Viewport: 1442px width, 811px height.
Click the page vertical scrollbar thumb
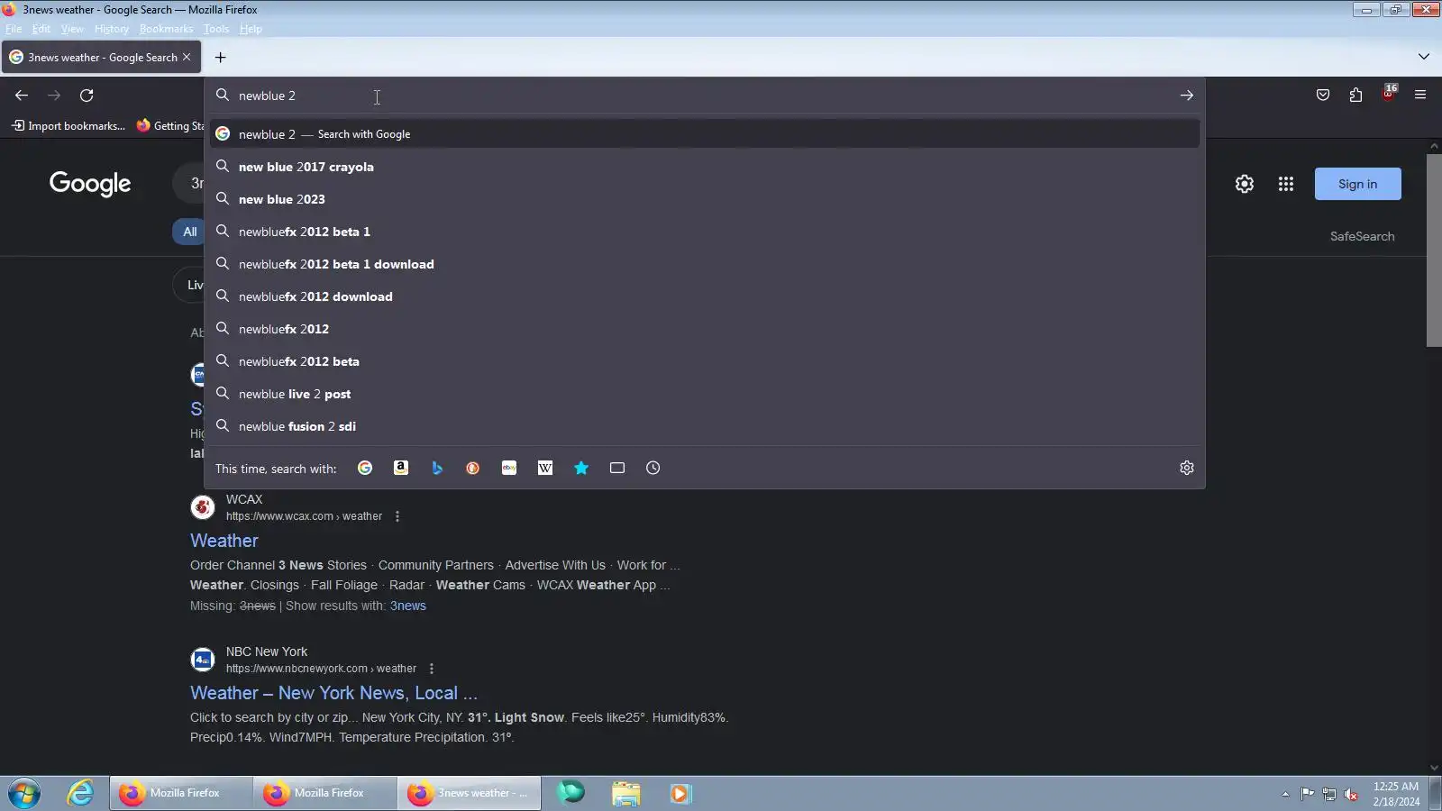click(1434, 250)
